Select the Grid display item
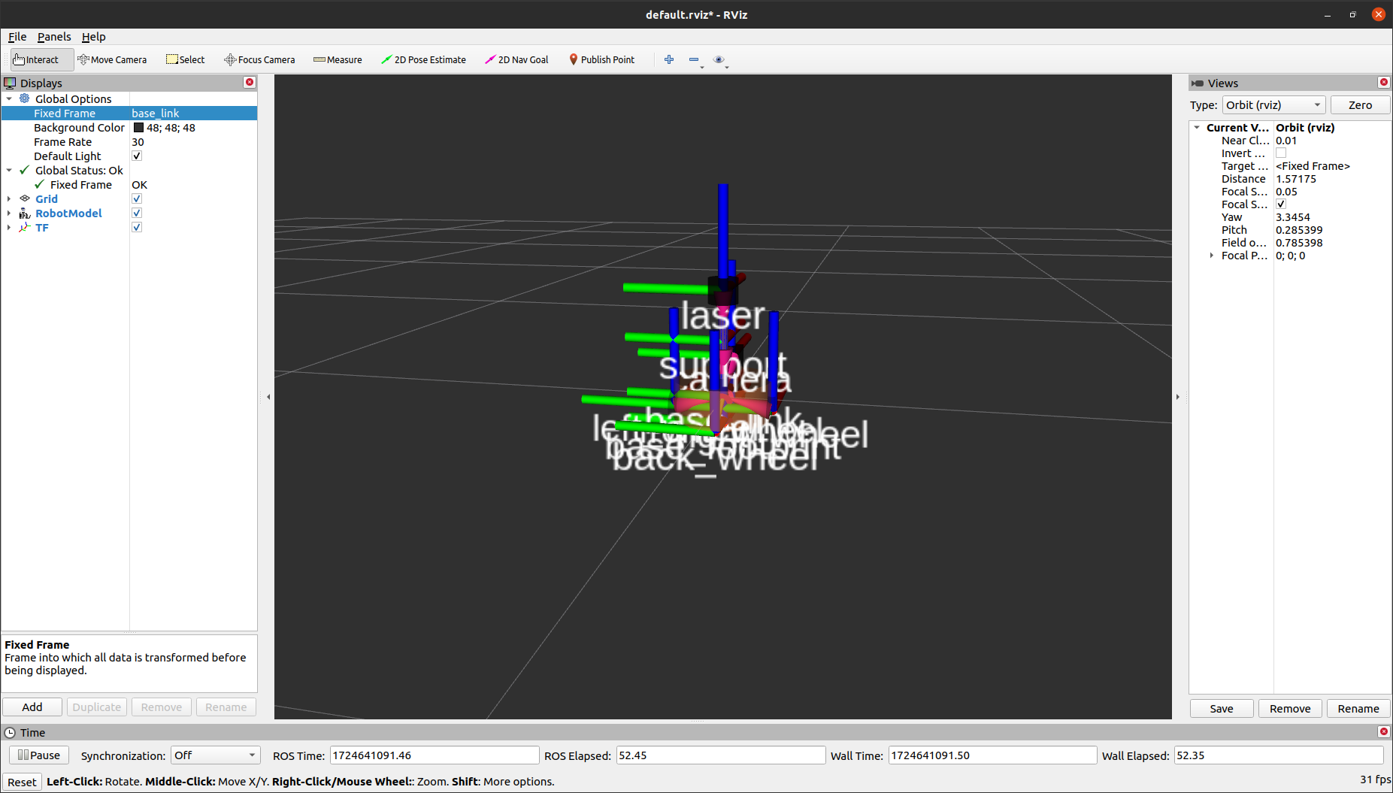Screen dimensions: 1393x793 click(x=47, y=199)
